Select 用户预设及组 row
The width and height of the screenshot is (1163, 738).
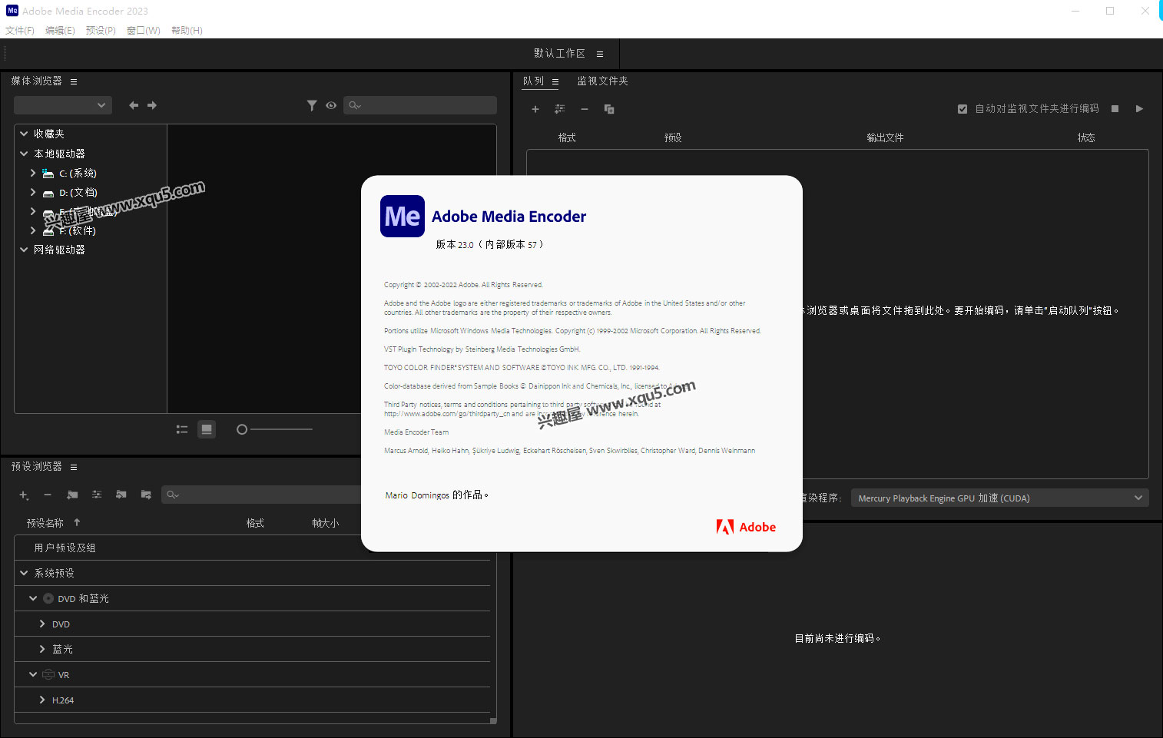point(252,548)
